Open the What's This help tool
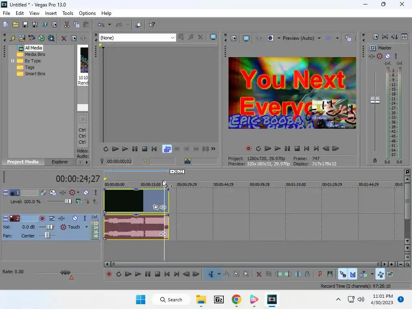 click(x=152, y=25)
